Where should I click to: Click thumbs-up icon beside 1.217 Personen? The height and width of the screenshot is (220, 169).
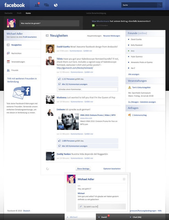click(60, 79)
